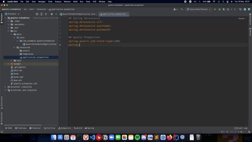Open the blue updates icon in the top-right
252x142 pixels.
[x=245, y=9]
